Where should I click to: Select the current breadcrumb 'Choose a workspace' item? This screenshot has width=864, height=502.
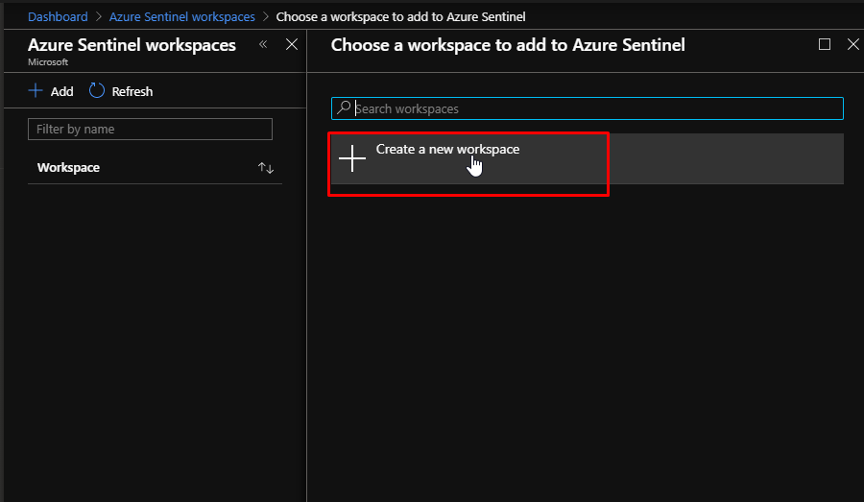(400, 16)
